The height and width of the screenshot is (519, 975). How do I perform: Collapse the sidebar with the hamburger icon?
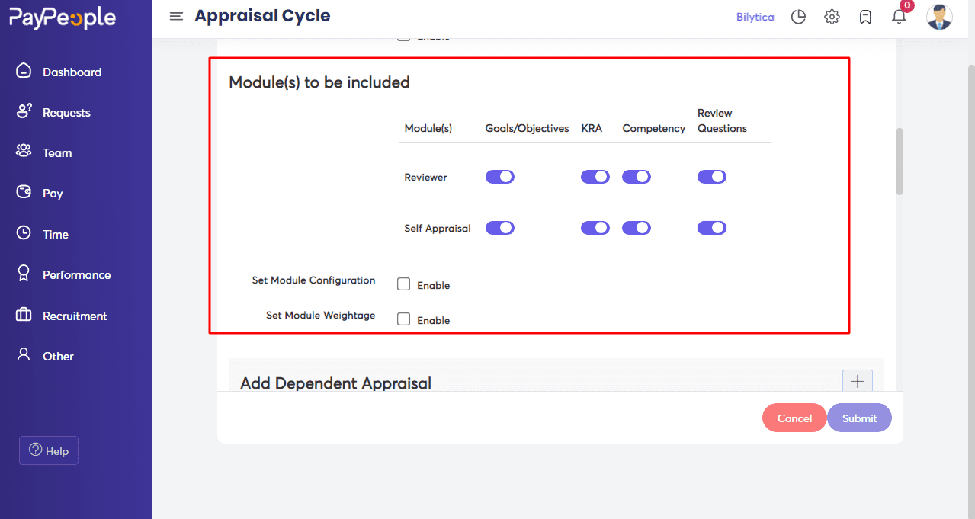click(176, 16)
